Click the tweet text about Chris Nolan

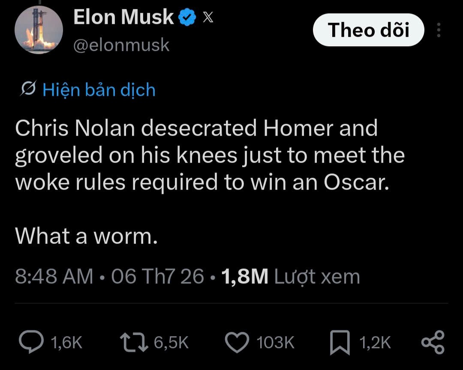point(210,182)
